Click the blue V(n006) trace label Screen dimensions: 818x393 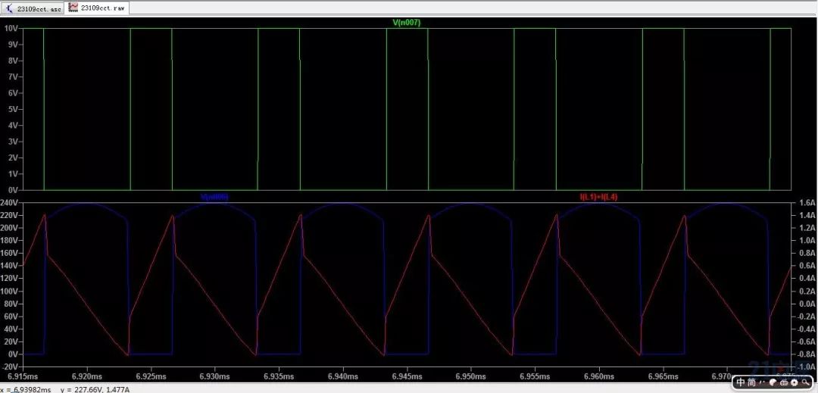click(x=214, y=197)
